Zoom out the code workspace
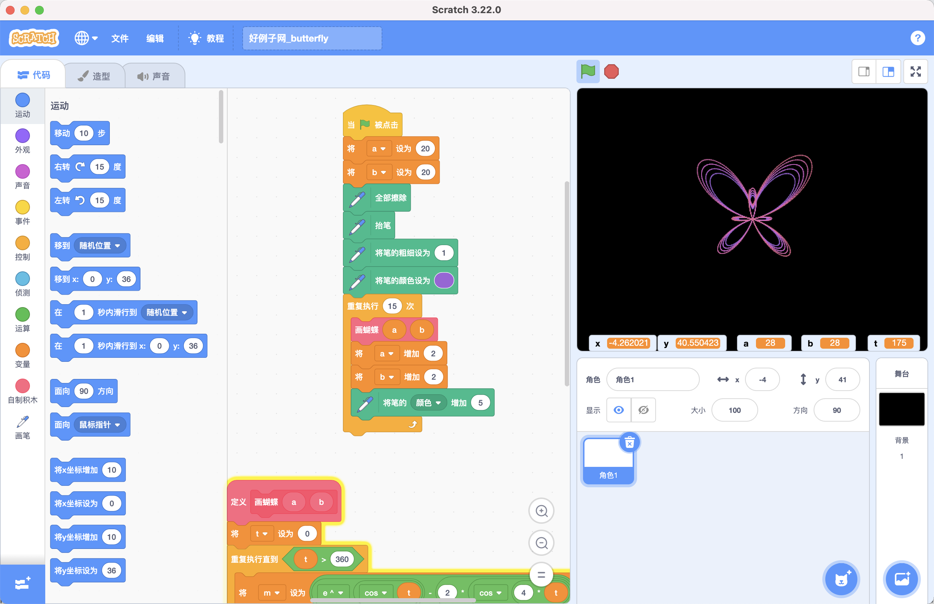This screenshot has height=604, width=934. pos(541,543)
